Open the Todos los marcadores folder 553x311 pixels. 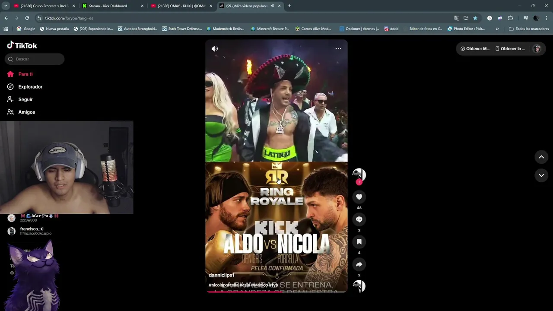(529, 29)
